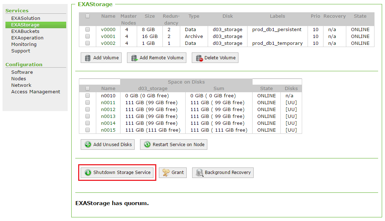Click the Restart Service on Node label

(178, 145)
